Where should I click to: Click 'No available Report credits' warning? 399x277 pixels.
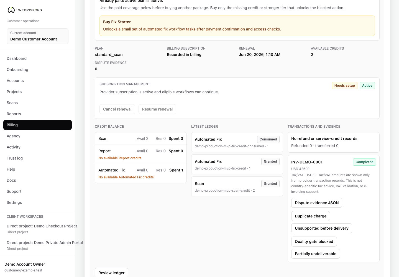coord(120,158)
